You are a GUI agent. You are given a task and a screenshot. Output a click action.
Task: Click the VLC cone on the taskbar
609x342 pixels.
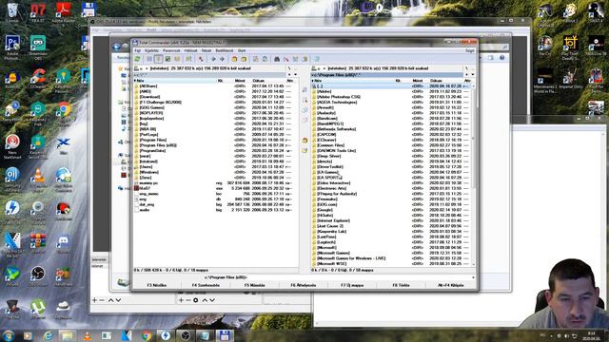[88, 335]
